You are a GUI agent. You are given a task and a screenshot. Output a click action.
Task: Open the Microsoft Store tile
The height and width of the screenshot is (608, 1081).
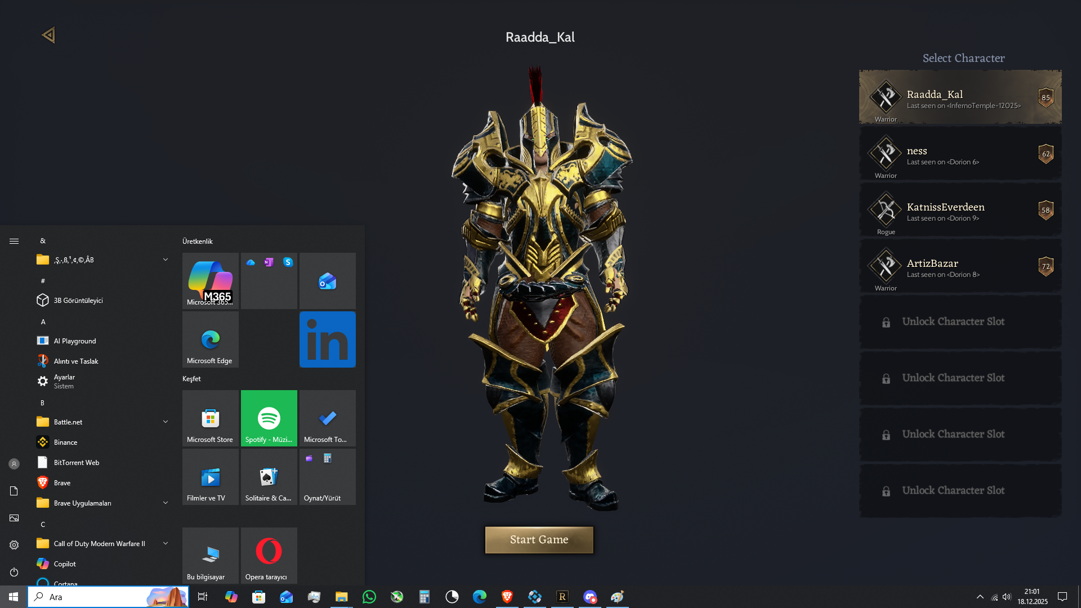211,418
